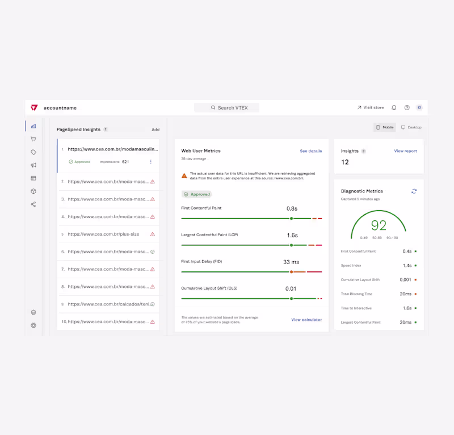
Task: Open the stacked layers apps sidebar icon
Action: click(33, 312)
